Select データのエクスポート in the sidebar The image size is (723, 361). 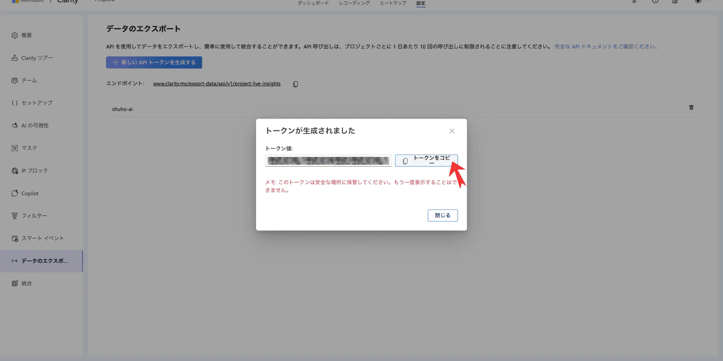click(42, 261)
